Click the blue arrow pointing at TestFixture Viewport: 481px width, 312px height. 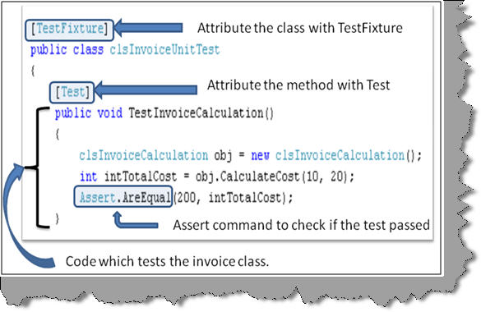[148, 28]
